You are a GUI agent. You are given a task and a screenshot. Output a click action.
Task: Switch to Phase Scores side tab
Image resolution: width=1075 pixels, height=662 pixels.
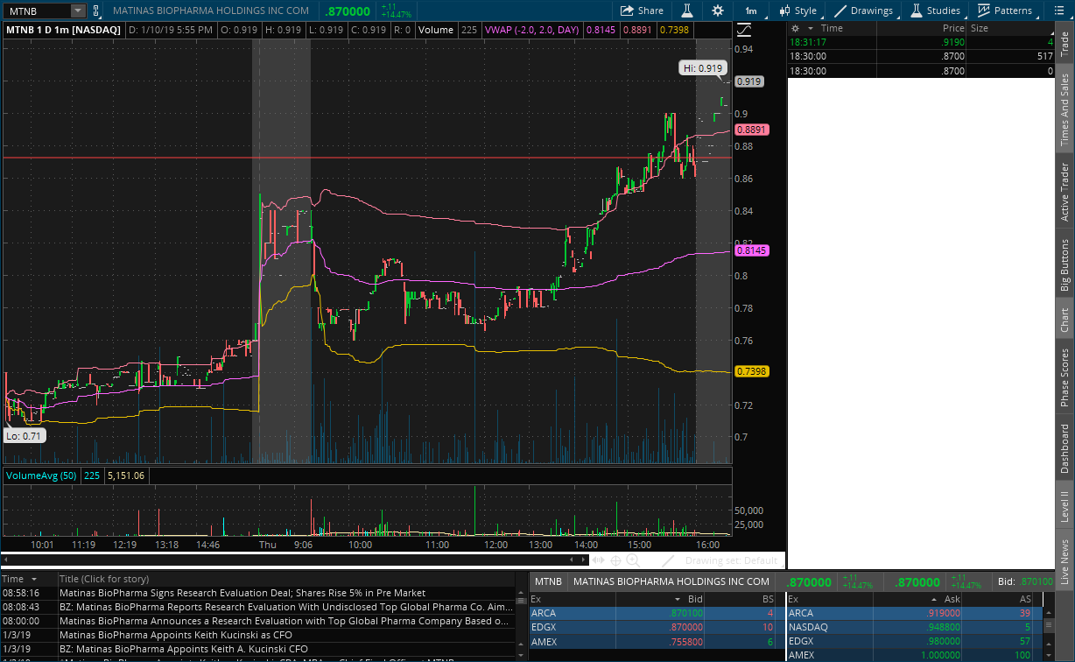point(1064,377)
